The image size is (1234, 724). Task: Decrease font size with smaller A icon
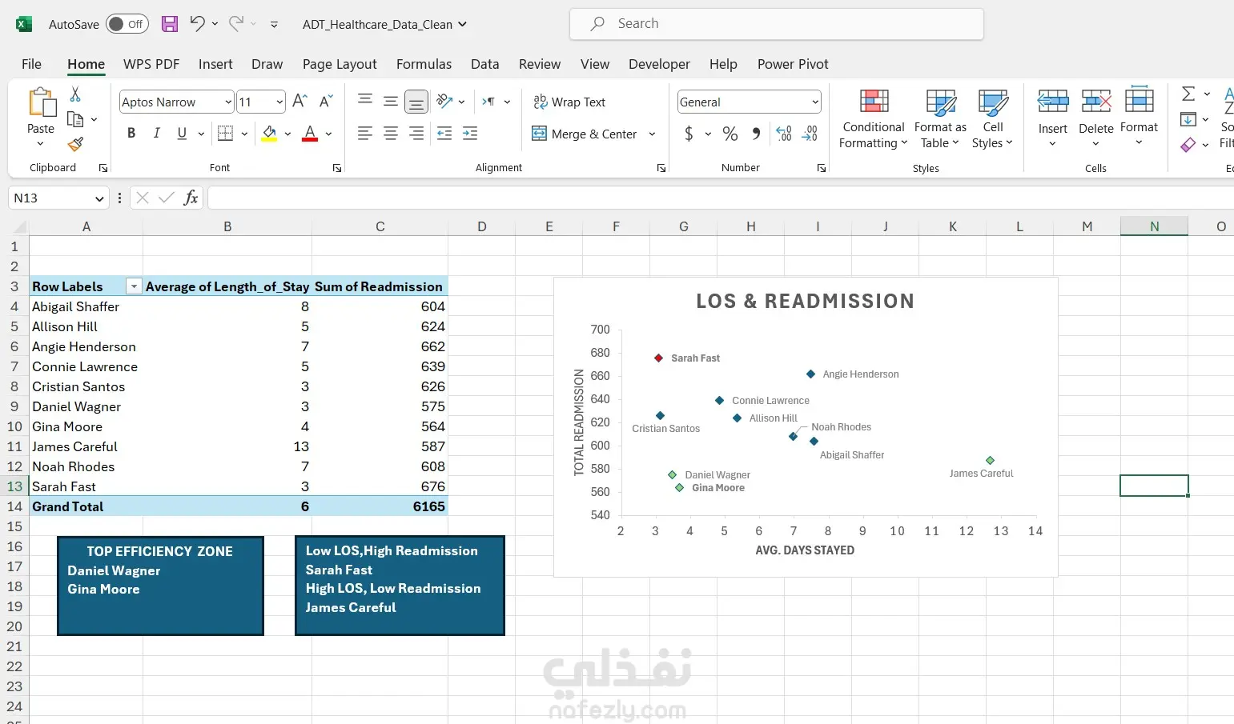coord(325,101)
